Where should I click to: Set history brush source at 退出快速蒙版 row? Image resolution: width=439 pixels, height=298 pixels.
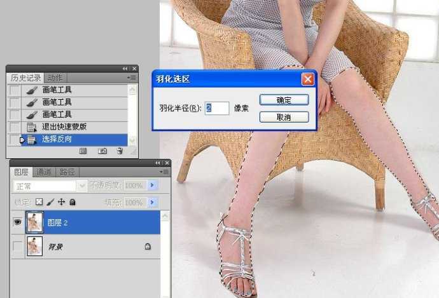[14, 127]
